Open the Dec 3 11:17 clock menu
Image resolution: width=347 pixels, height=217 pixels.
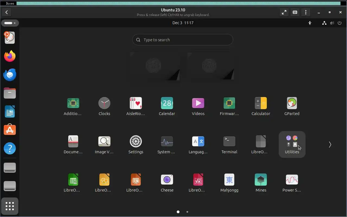tap(183, 23)
